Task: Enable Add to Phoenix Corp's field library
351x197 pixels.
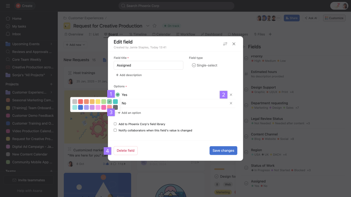Action: [x=115, y=124]
